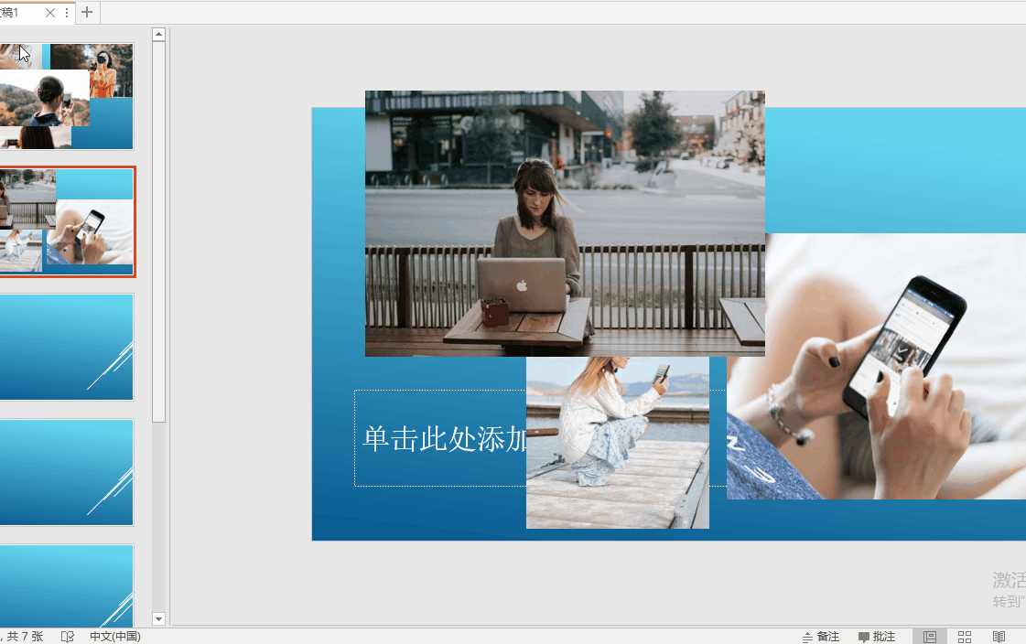Viewport: 1026px width, 644px height.
Task: Toggle the 备注 notes pane
Action: [x=821, y=636]
